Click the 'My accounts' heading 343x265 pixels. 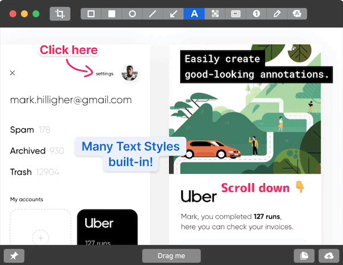(x=27, y=199)
